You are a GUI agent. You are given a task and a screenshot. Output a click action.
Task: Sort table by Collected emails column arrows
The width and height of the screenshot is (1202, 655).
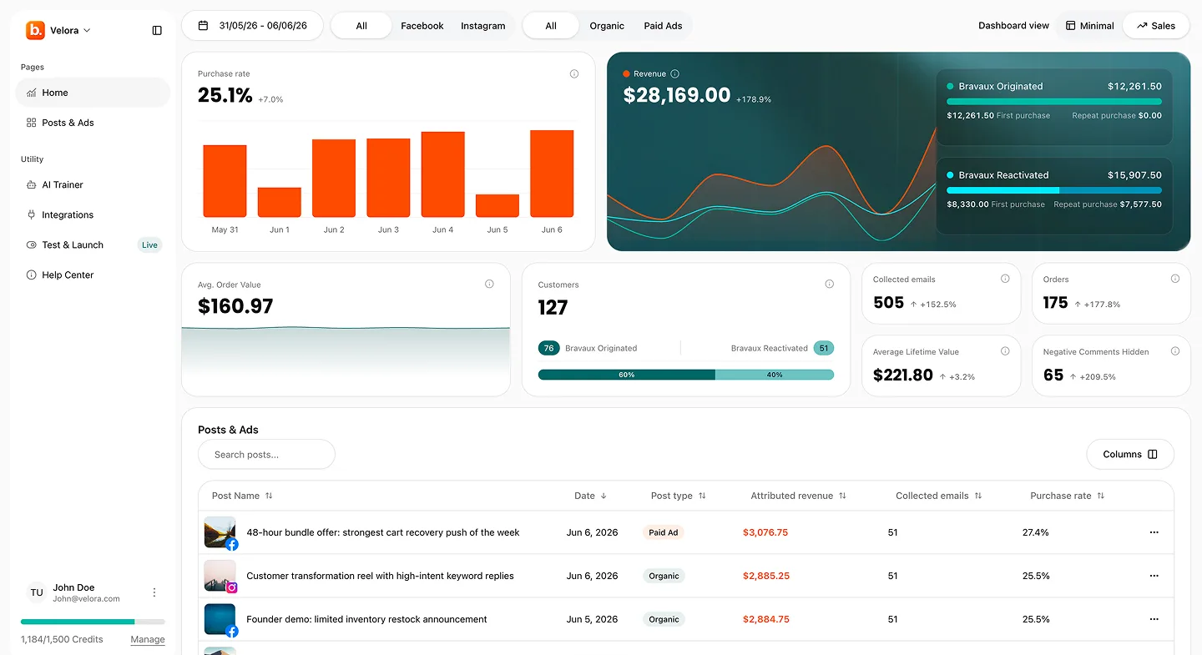[978, 496]
